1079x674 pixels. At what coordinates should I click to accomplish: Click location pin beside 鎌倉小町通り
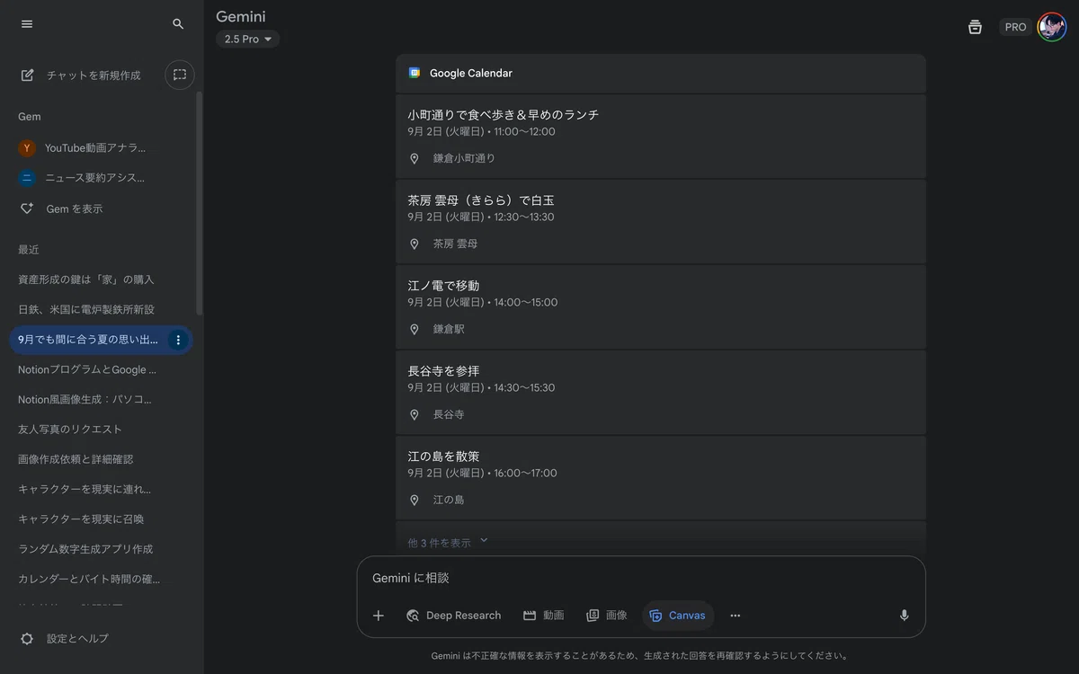[415, 158]
